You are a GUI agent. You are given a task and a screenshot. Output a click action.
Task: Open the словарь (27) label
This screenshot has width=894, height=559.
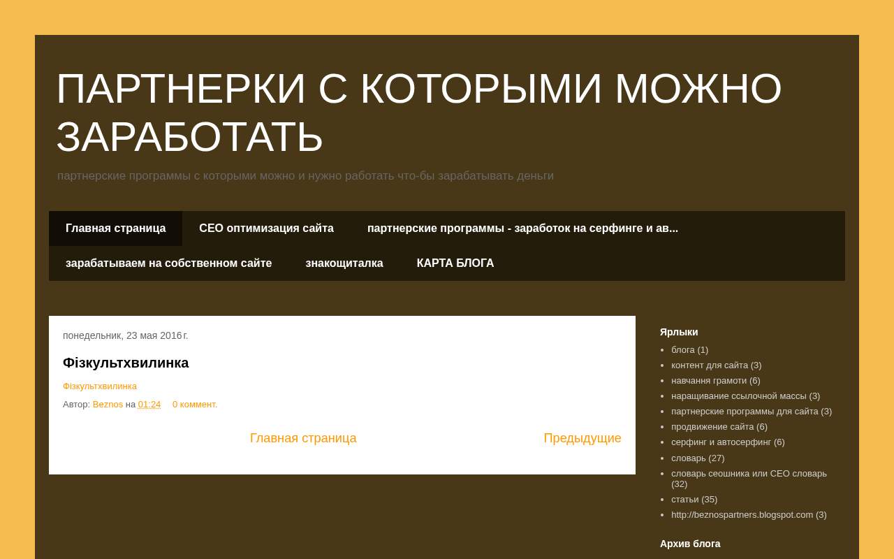[x=689, y=458]
